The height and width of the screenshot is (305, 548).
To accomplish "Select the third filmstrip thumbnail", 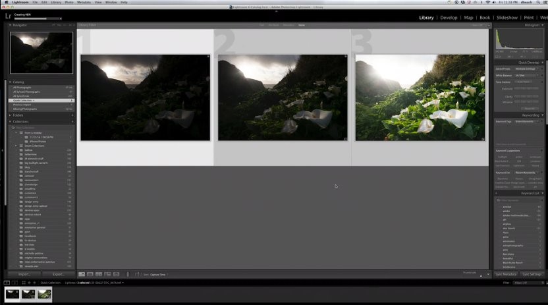I will point(44,294).
